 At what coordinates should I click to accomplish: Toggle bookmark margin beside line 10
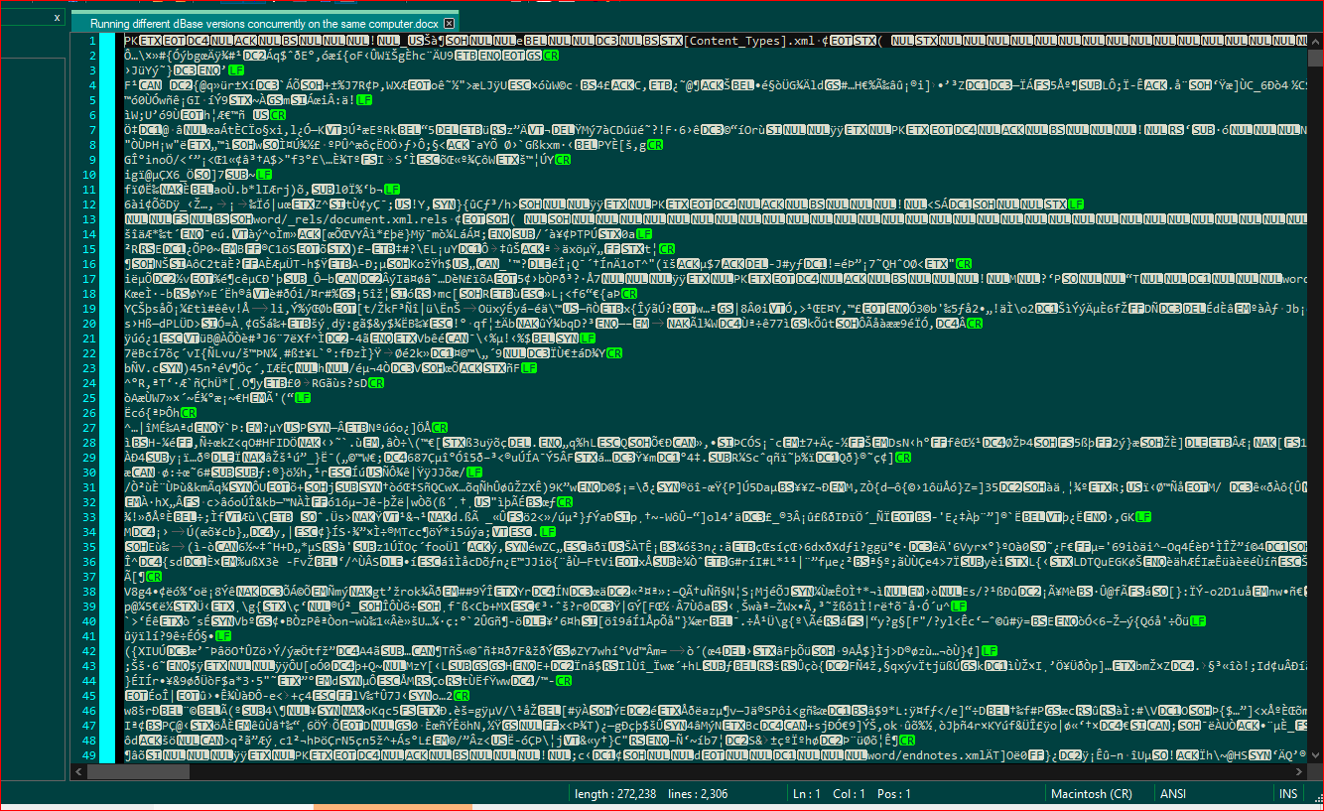coord(107,175)
